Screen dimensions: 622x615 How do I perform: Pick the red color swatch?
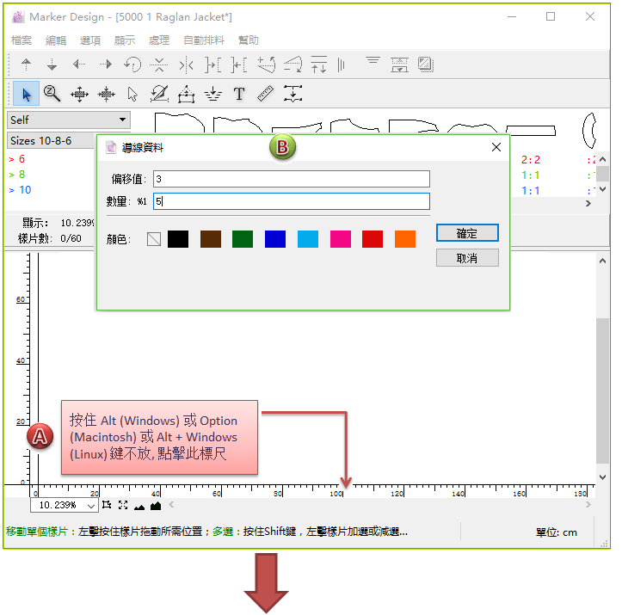click(373, 239)
